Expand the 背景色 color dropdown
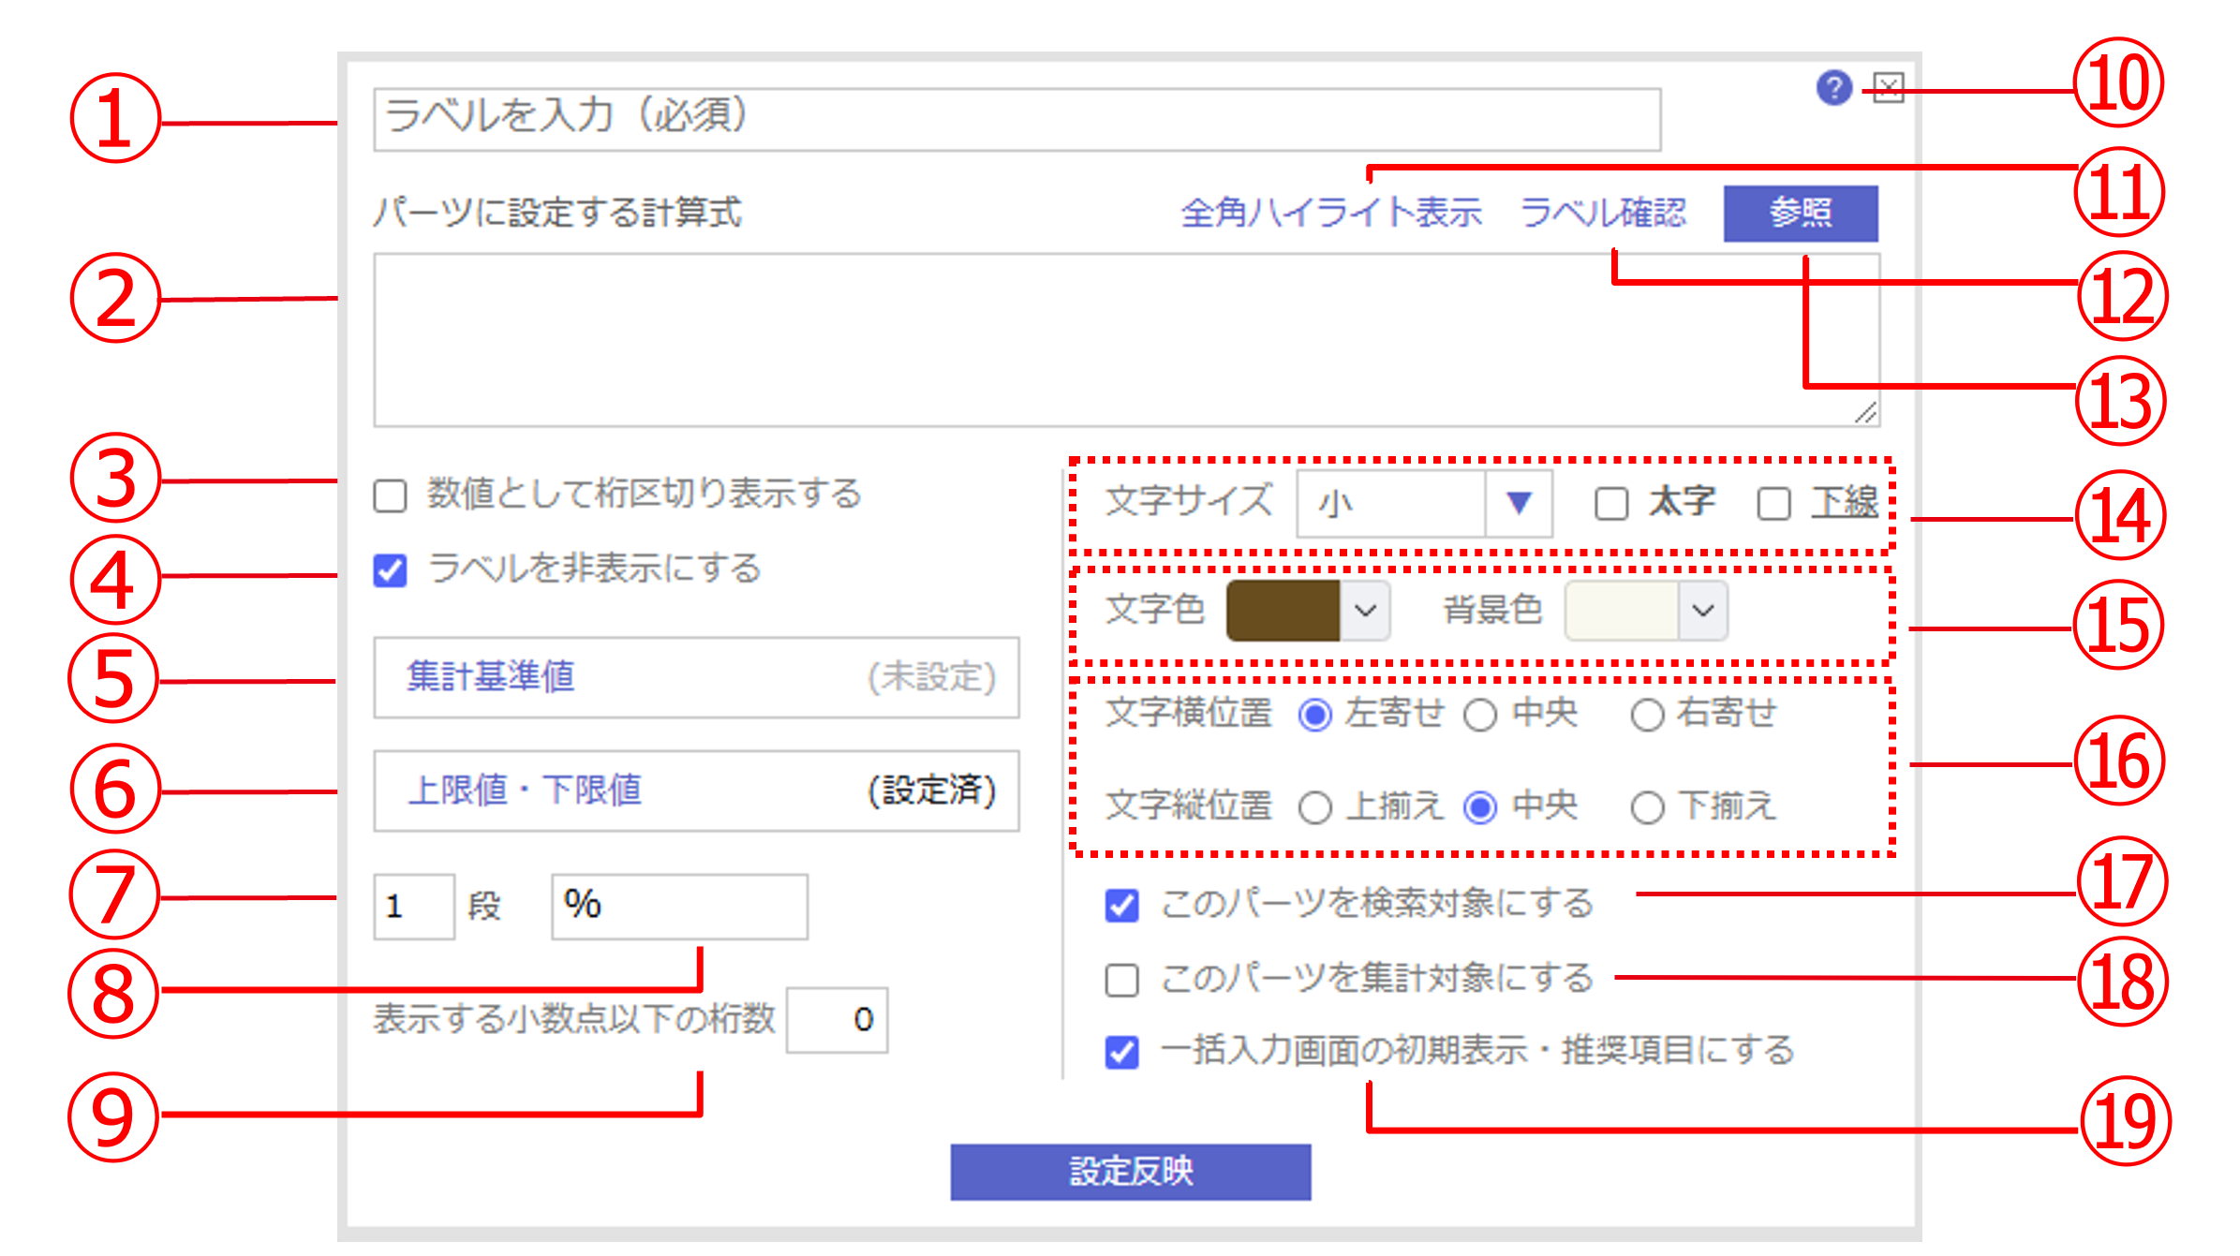The height and width of the screenshot is (1256, 2240). [1702, 611]
